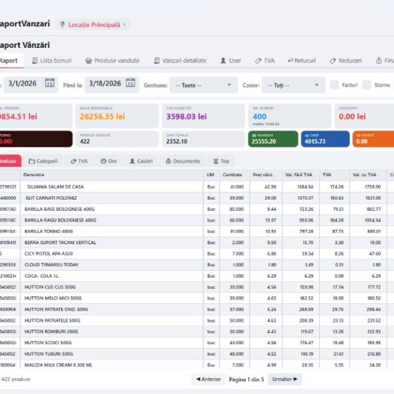Click the Lista bonuri receipt icon
Screen dimensions: 394x394
tap(35, 60)
